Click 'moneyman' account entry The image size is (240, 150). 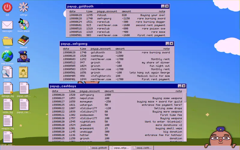[86, 102]
